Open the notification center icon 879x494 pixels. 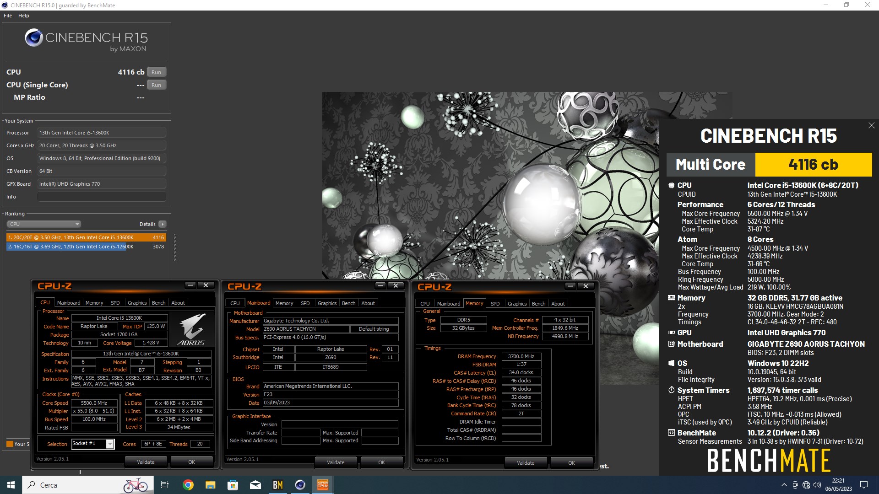864,485
